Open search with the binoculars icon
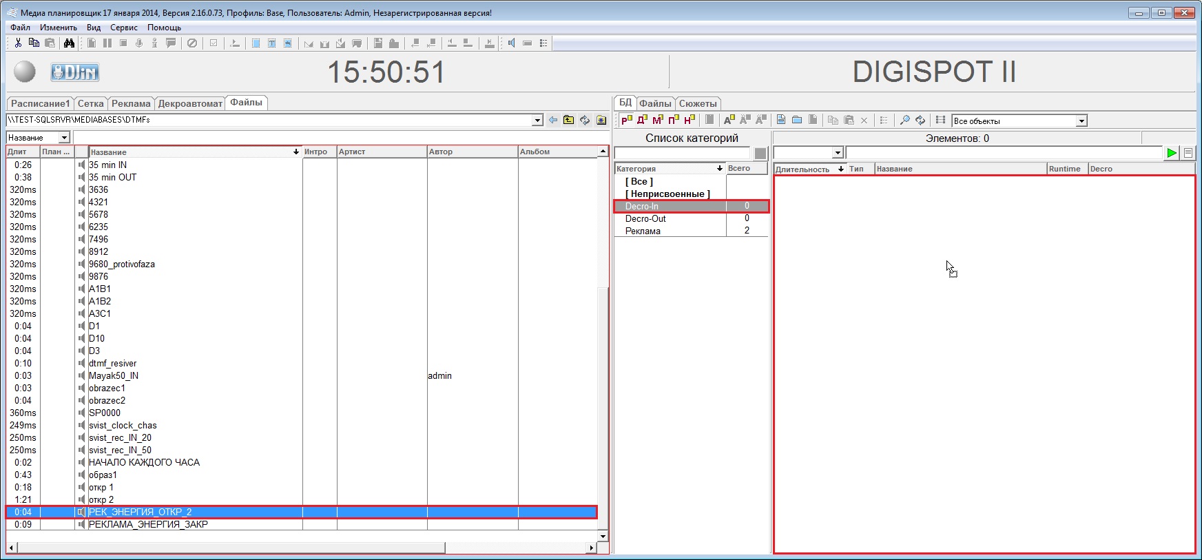The image size is (1202, 560). (x=69, y=43)
